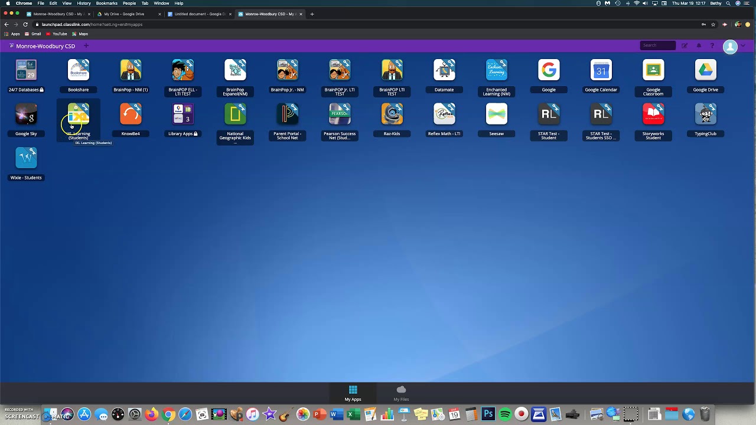Switch to the My Files tab
756x425 pixels.
401,394
